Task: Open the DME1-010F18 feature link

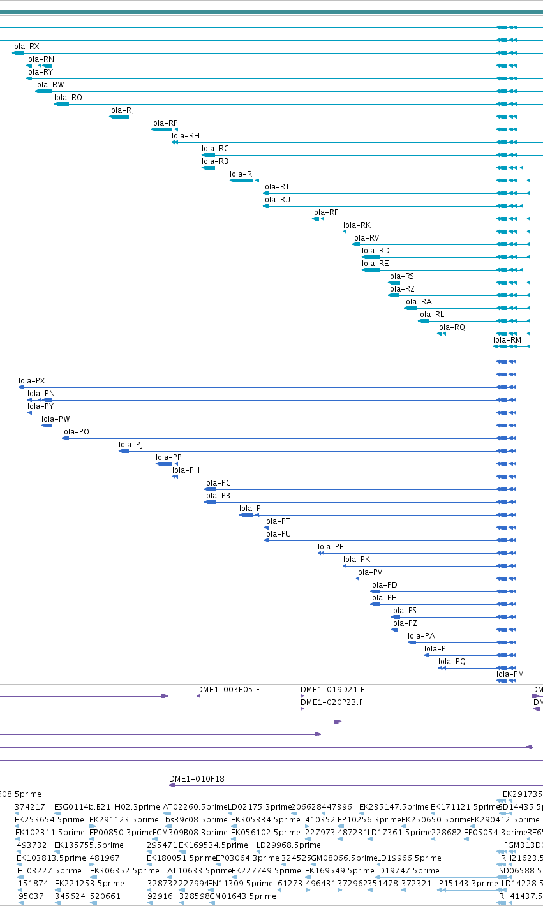Action: (x=197, y=779)
